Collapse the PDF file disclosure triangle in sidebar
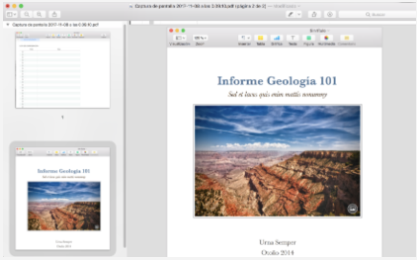417x260 pixels. [x=8, y=24]
